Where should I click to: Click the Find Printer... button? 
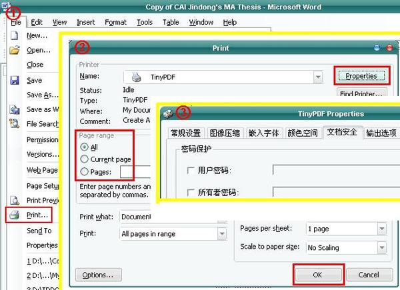click(362, 92)
